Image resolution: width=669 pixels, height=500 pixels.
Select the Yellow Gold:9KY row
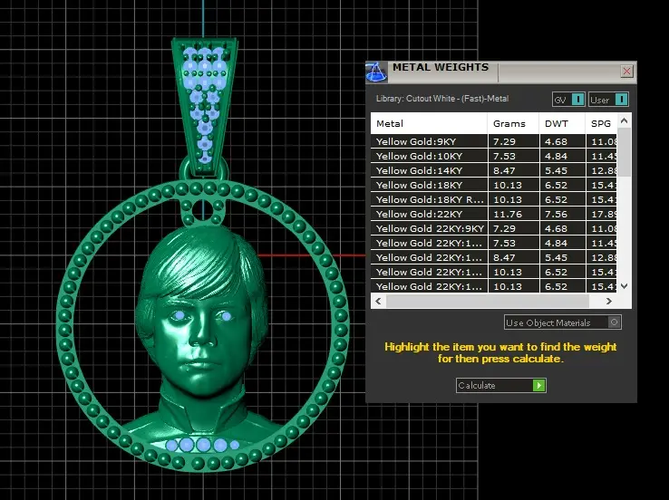tap(494, 141)
